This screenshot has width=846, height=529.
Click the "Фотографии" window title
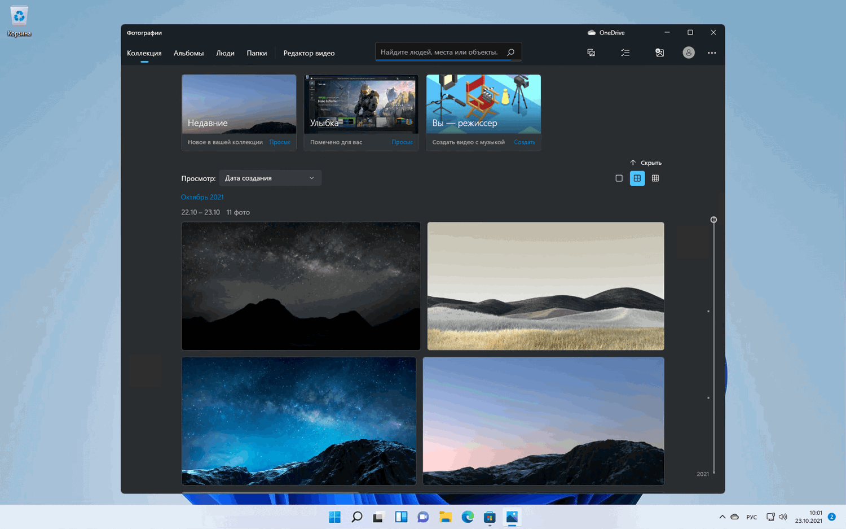[x=144, y=33]
